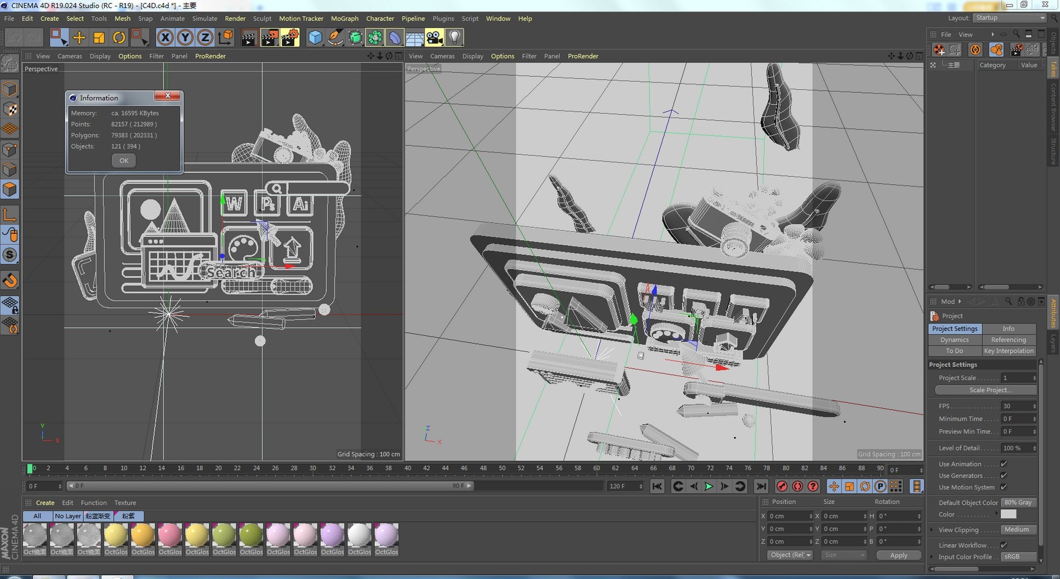The width and height of the screenshot is (1060, 579).
Task: Toggle Y axis lock
Action: coord(185,38)
